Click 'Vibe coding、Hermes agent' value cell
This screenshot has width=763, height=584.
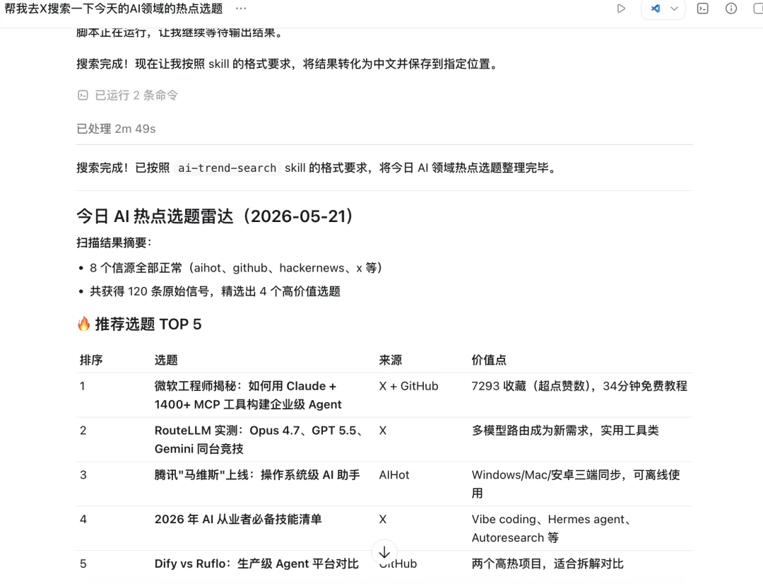click(552, 528)
